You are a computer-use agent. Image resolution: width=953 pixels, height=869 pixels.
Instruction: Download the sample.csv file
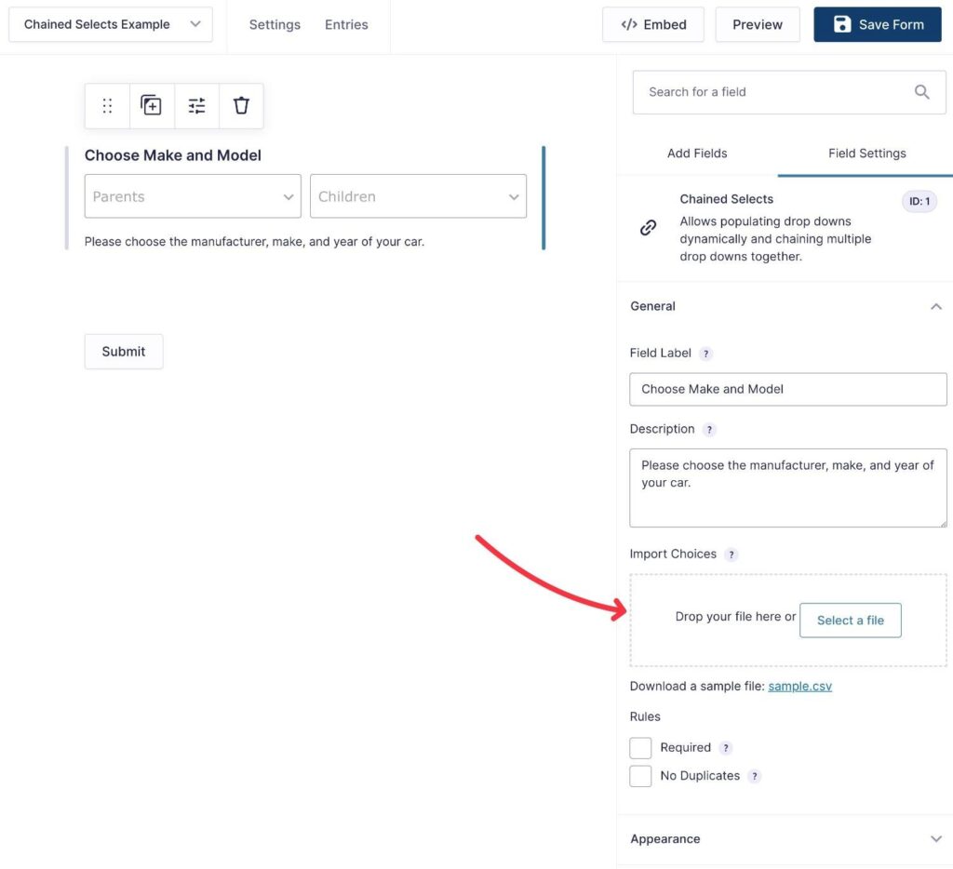point(799,685)
